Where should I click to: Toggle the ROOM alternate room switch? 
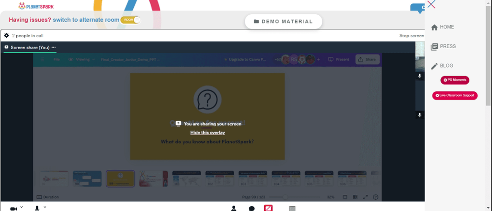coord(130,20)
